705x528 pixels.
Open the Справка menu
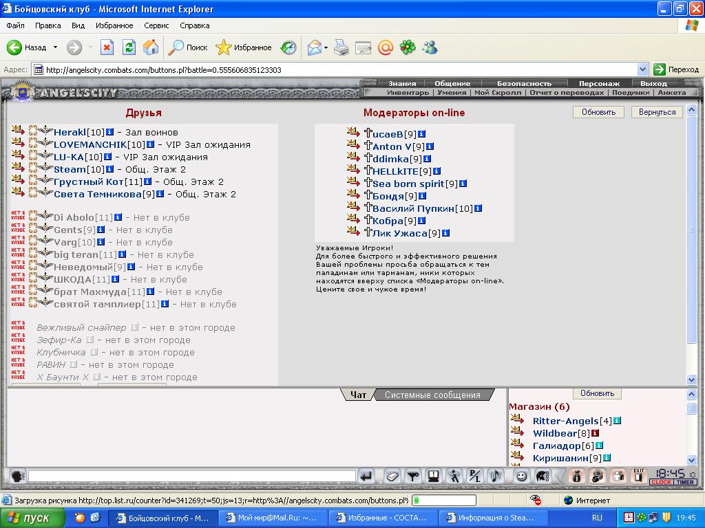(195, 25)
